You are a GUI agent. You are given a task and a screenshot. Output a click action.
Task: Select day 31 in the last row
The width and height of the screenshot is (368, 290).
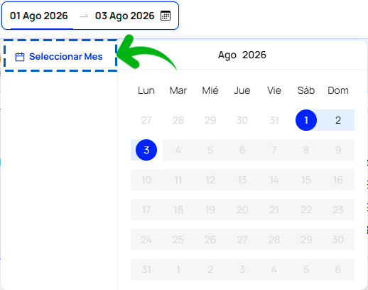[146, 269]
